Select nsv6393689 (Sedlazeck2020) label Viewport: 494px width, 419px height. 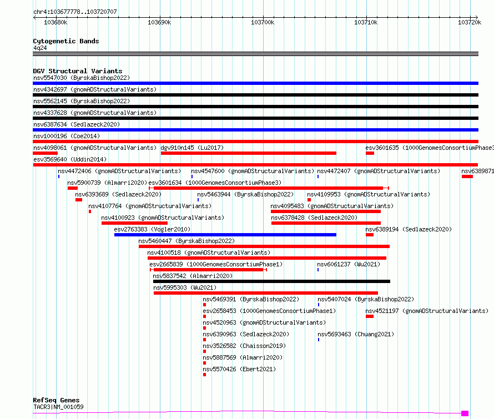pyautogui.click(x=118, y=194)
